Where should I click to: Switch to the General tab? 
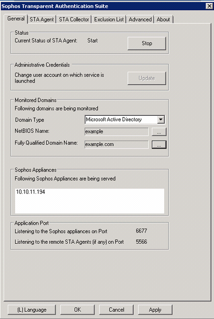click(x=16, y=19)
